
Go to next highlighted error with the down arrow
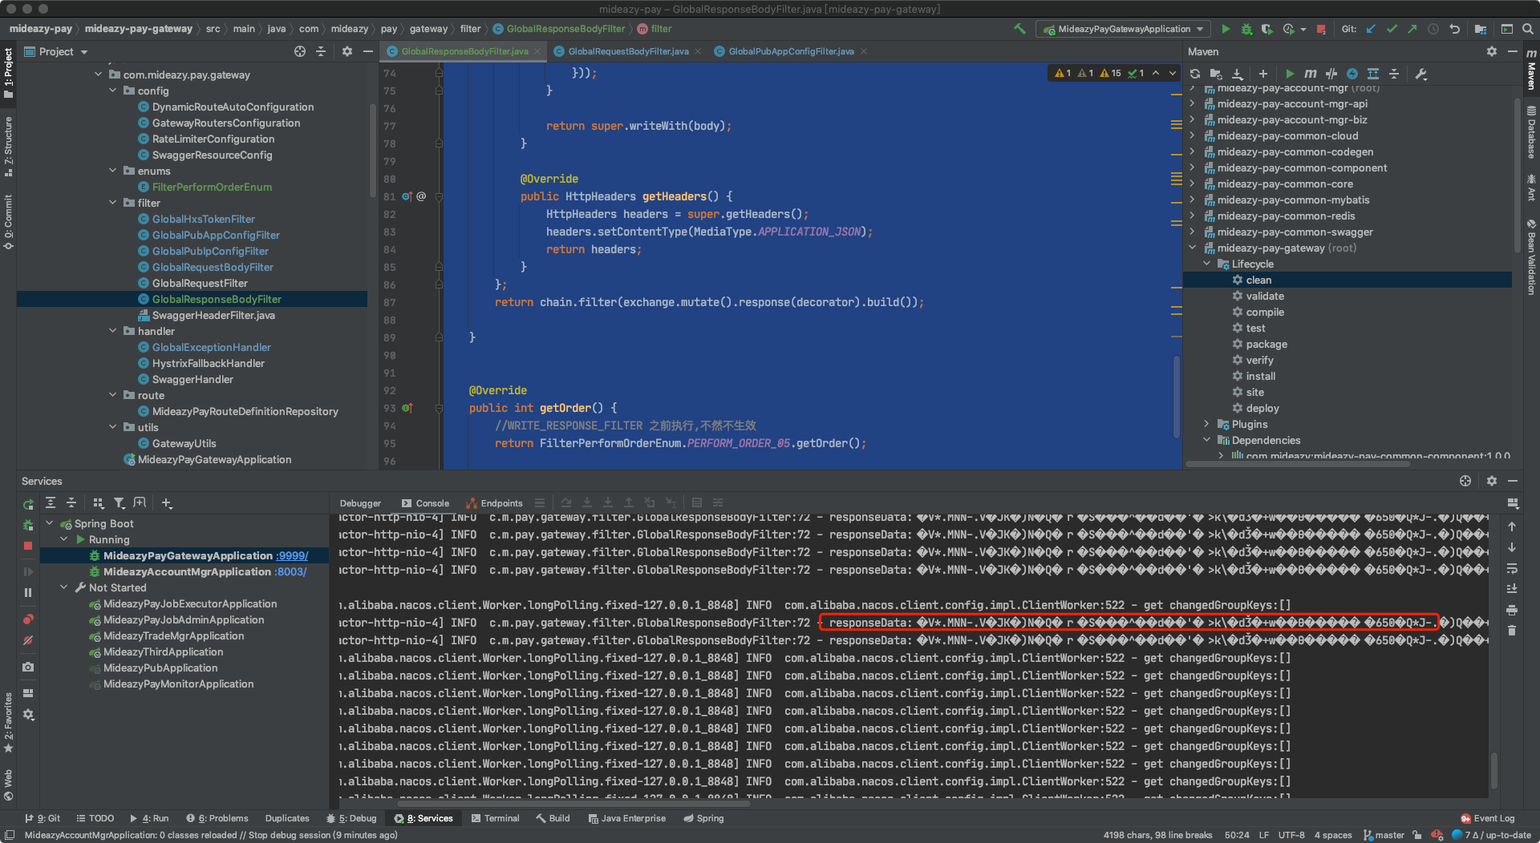point(1173,73)
